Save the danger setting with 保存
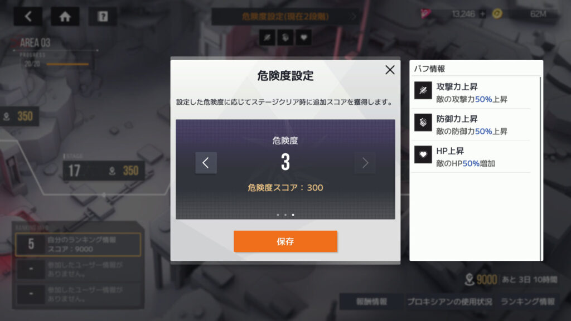Screen dimensions: 571x321 [285, 241]
